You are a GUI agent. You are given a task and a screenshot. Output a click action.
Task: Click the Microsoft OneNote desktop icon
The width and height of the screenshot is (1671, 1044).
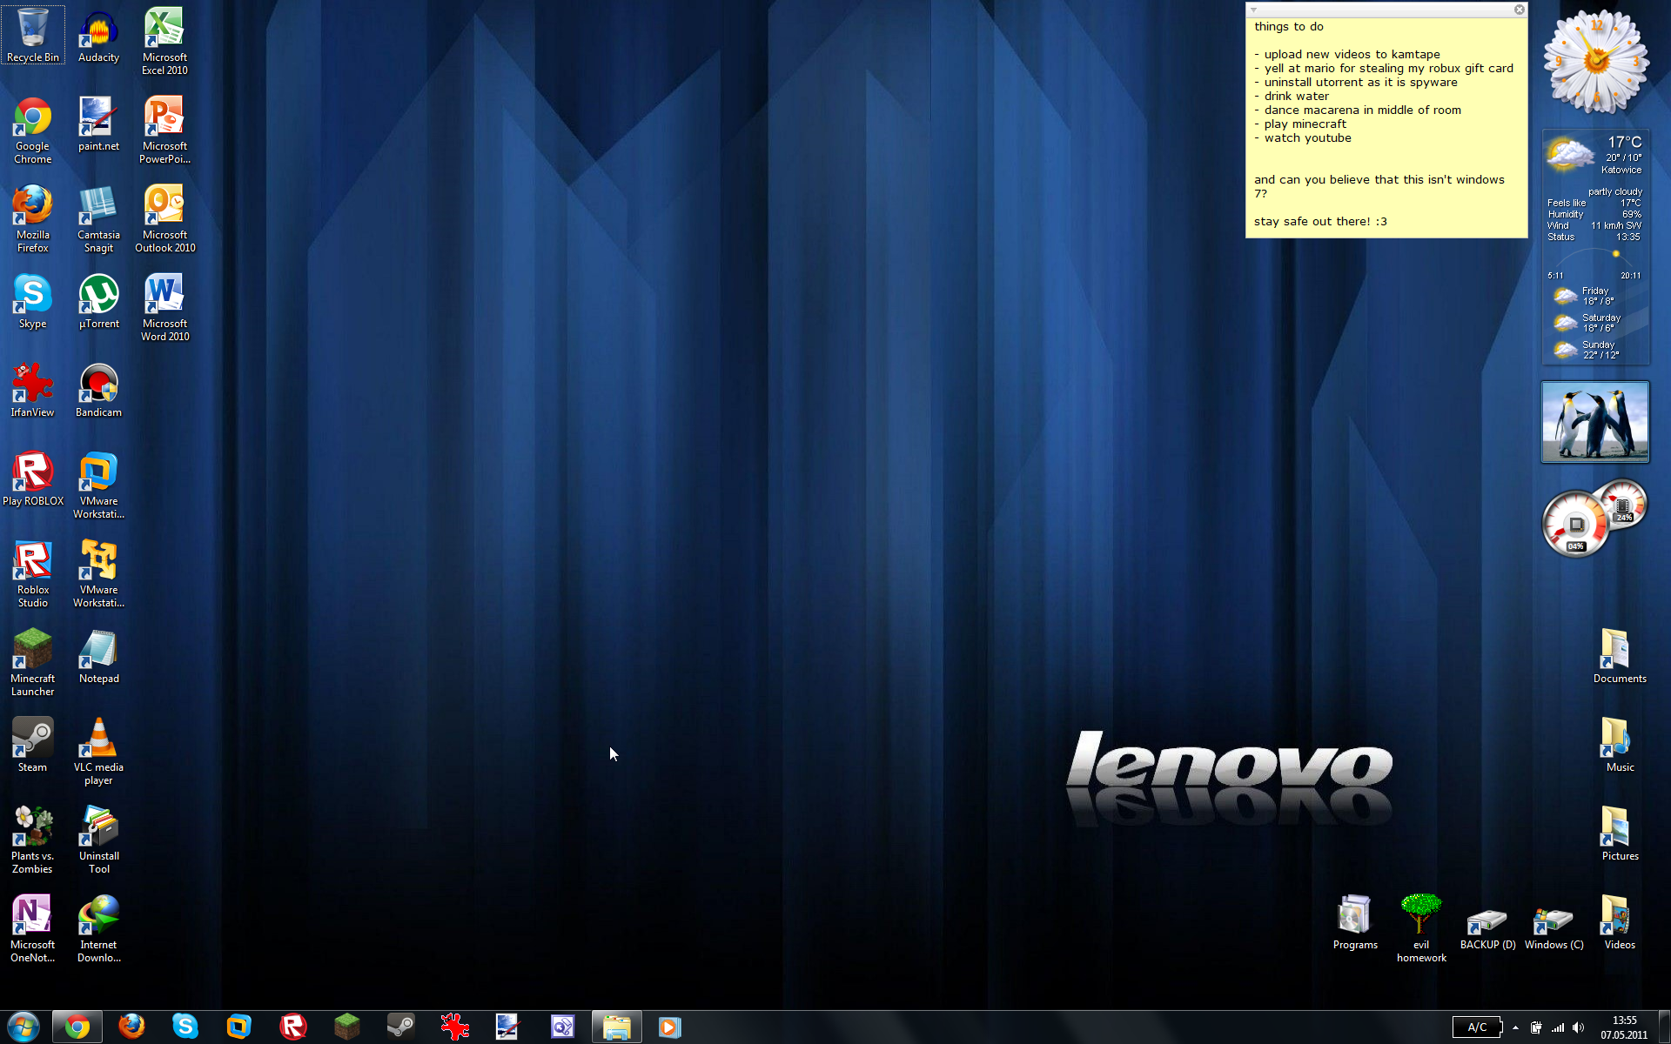coord(32,928)
